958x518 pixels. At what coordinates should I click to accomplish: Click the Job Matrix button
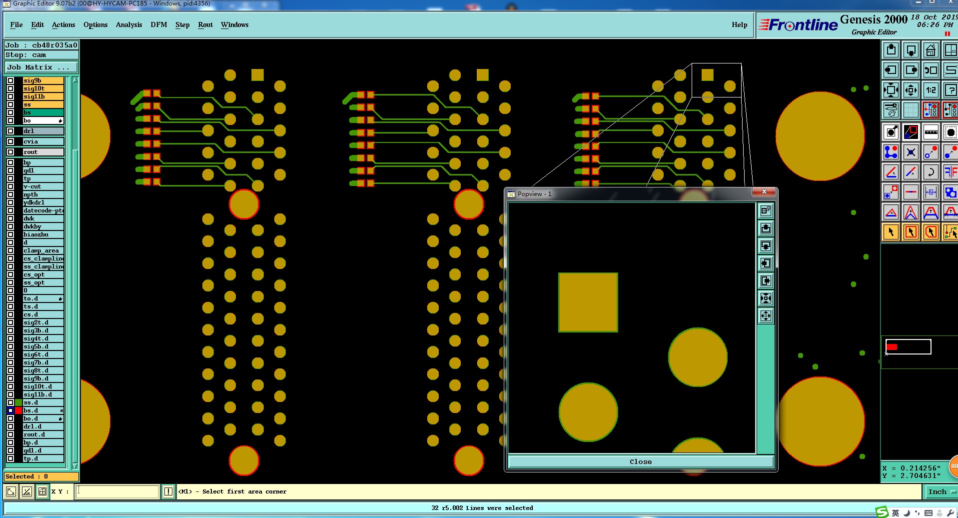point(41,67)
